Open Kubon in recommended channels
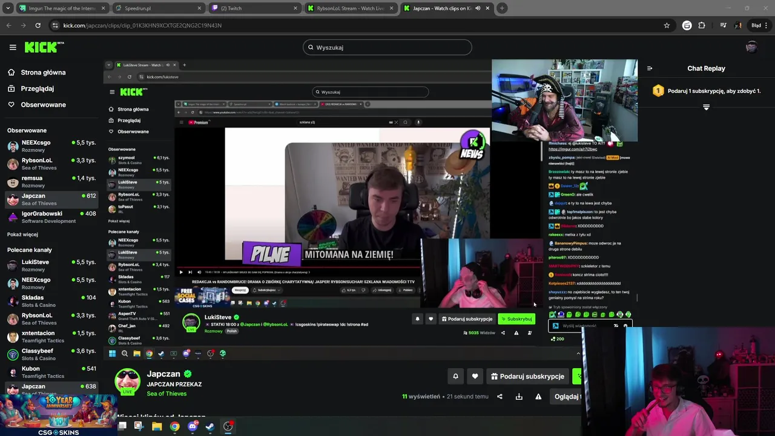Image resolution: width=775 pixels, height=436 pixels. (x=51, y=372)
